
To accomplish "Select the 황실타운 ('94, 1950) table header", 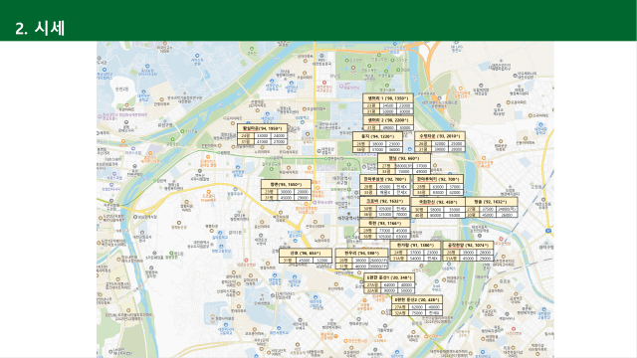I will point(262,128).
